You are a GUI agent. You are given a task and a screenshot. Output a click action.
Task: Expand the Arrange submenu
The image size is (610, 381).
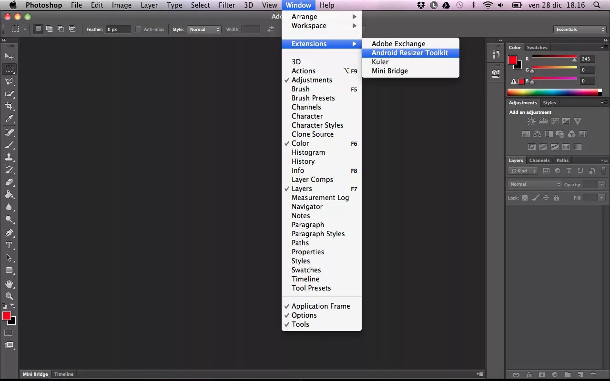coord(322,17)
